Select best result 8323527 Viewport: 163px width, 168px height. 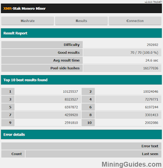point(71,100)
